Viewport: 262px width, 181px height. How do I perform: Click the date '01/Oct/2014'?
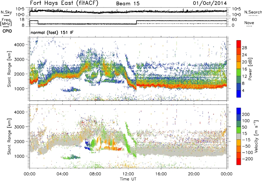coord(210,3)
